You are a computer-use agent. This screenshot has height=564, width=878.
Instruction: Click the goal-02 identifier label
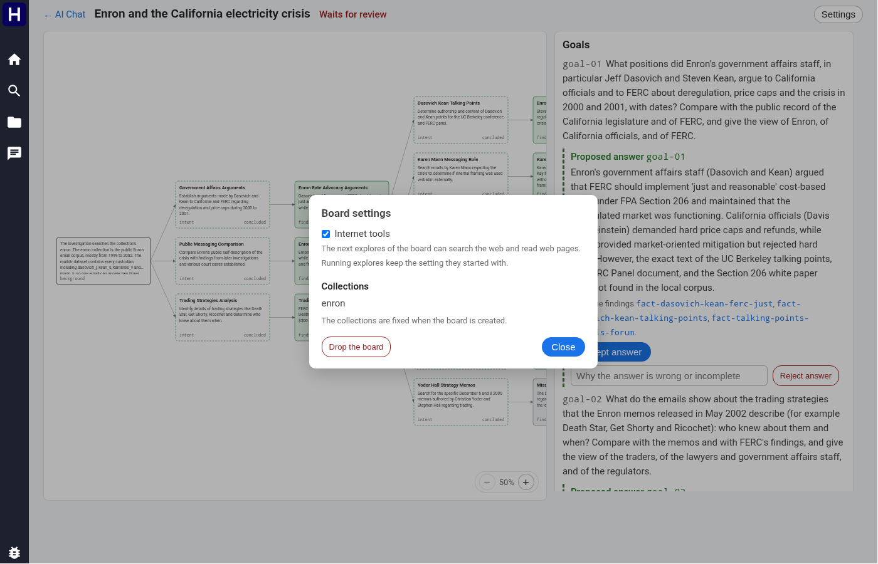[582, 399]
